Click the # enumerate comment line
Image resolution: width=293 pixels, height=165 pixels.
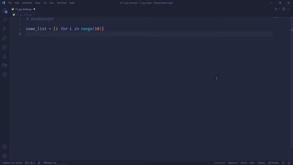tap(40, 19)
